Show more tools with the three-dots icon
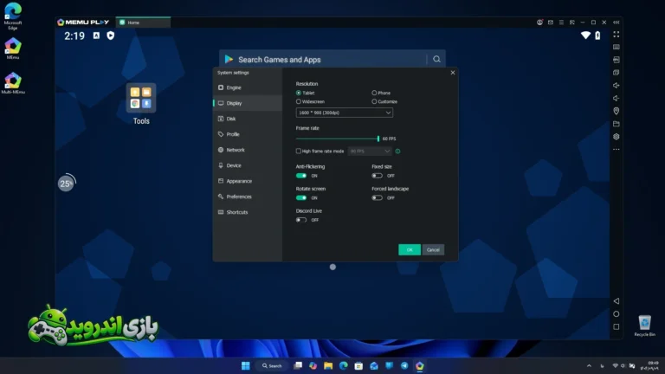The height and width of the screenshot is (374, 665). point(617,149)
